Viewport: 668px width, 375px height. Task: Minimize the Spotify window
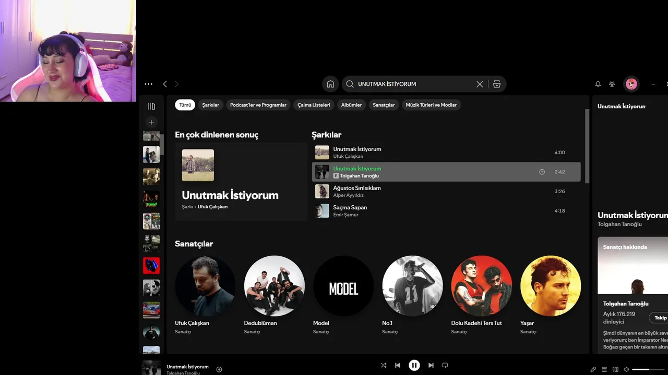(x=653, y=84)
